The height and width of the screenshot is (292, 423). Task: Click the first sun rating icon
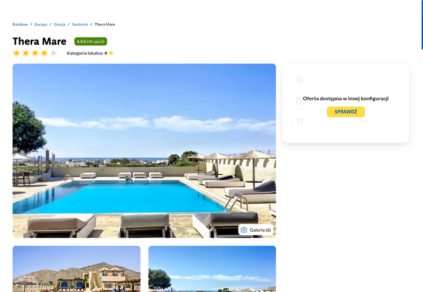[16, 53]
